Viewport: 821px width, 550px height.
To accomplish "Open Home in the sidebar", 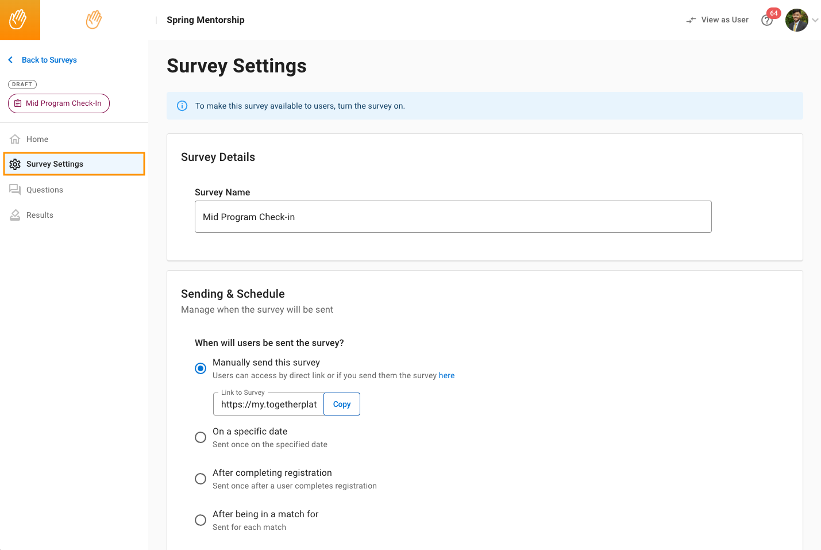I will [37, 139].
